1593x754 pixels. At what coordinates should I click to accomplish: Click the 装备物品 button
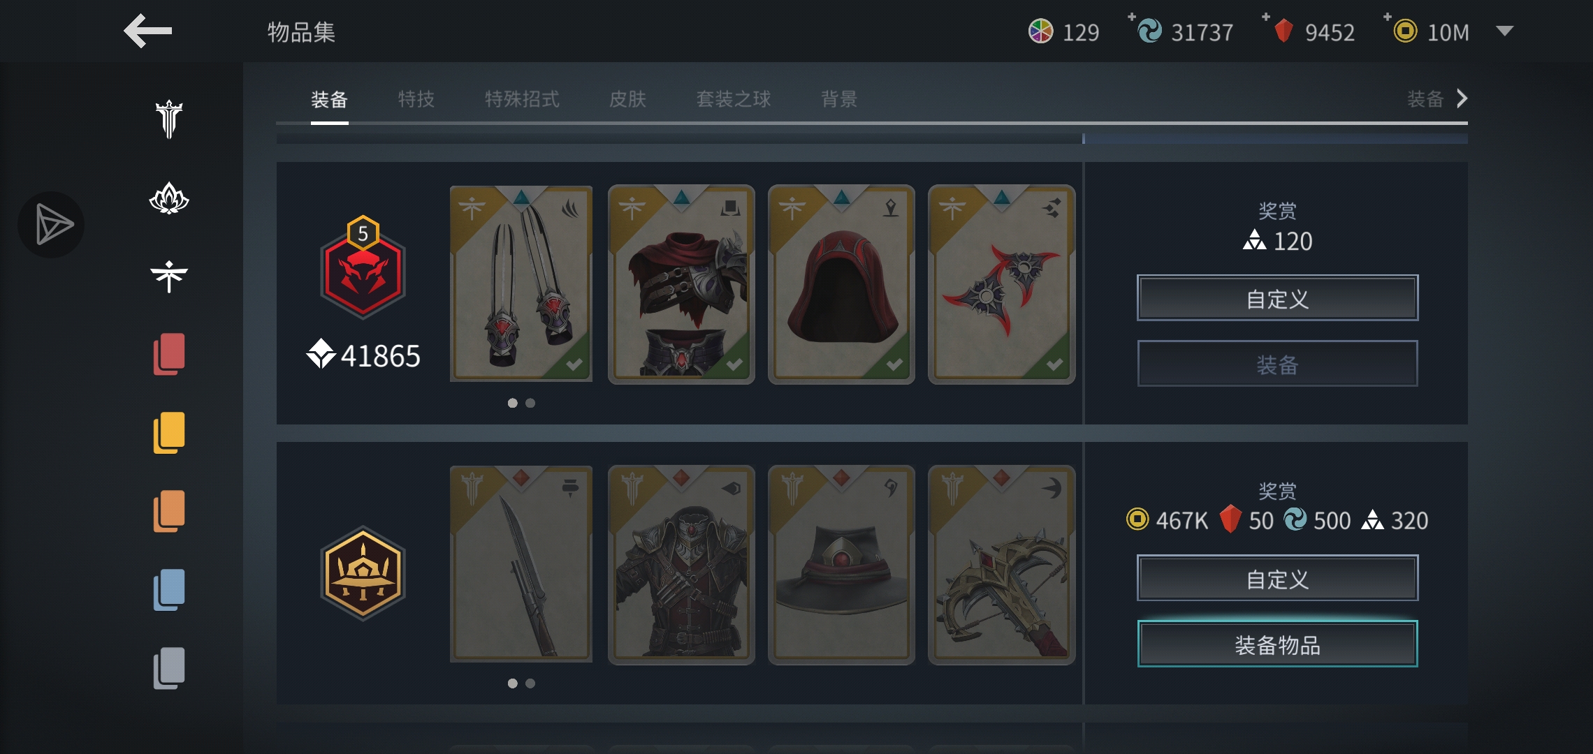[1277, 644]
